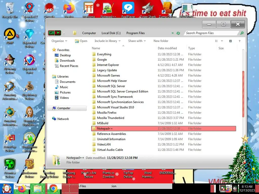Open the Firefox desktop shortcut
The height and width of the screenshot is (194, 259).
69,10
